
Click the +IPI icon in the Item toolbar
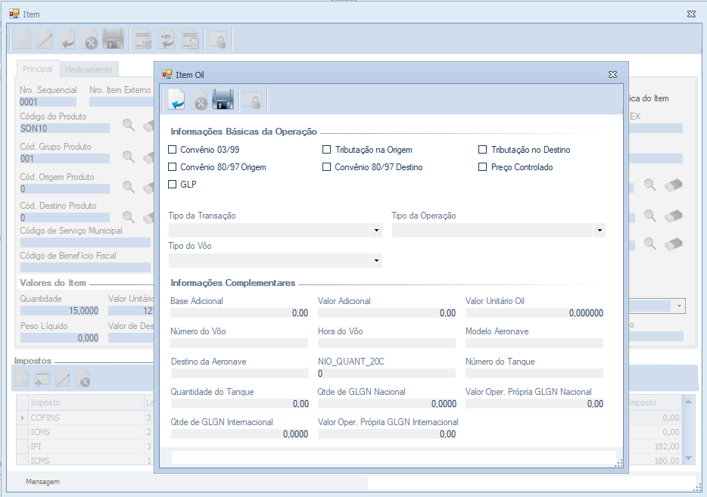tap(166, 39)
